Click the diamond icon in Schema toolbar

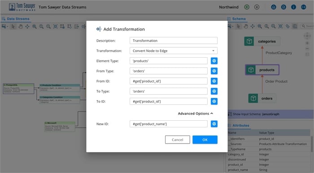[288, 26]
